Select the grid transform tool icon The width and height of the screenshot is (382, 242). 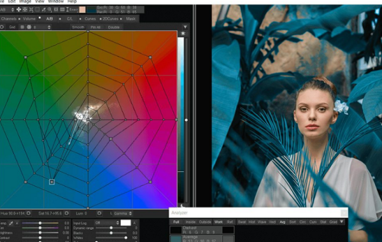coord(25,10)
